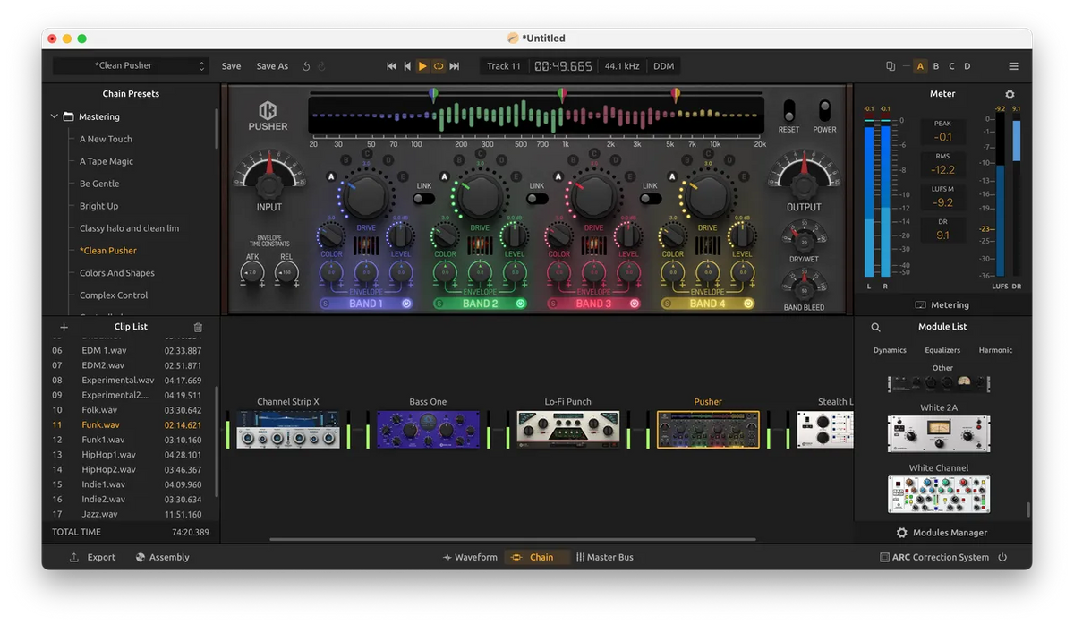Open the Modules Manager

click(x=942, y=533)
